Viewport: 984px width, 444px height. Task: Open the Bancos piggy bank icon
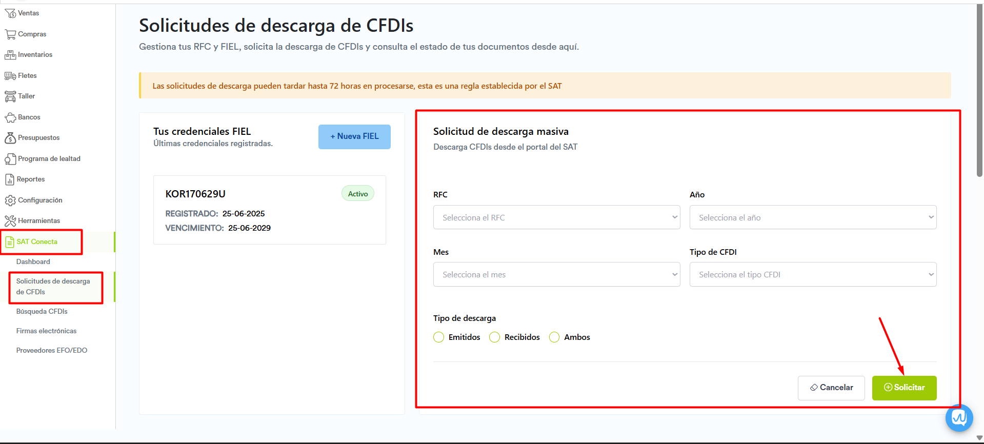10,117
